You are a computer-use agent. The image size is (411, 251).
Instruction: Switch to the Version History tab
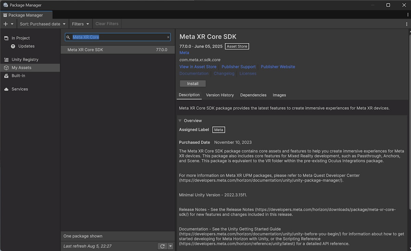[220, 95]
